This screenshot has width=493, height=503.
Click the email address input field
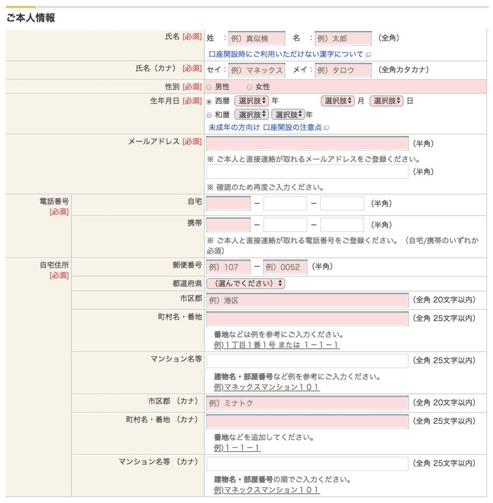point(307,143)
